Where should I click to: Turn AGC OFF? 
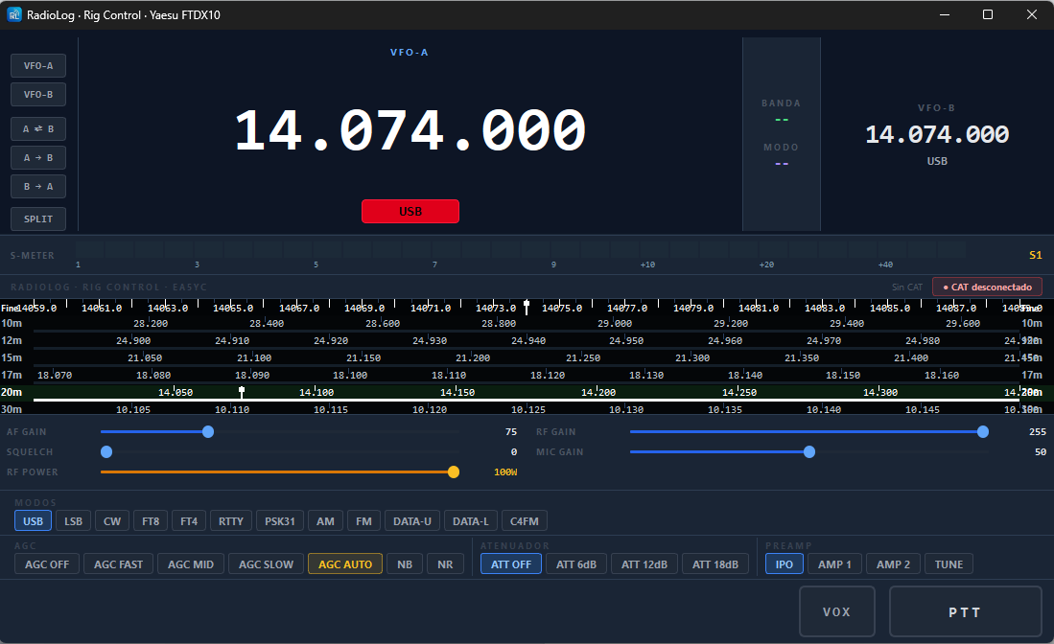(47, 564)
